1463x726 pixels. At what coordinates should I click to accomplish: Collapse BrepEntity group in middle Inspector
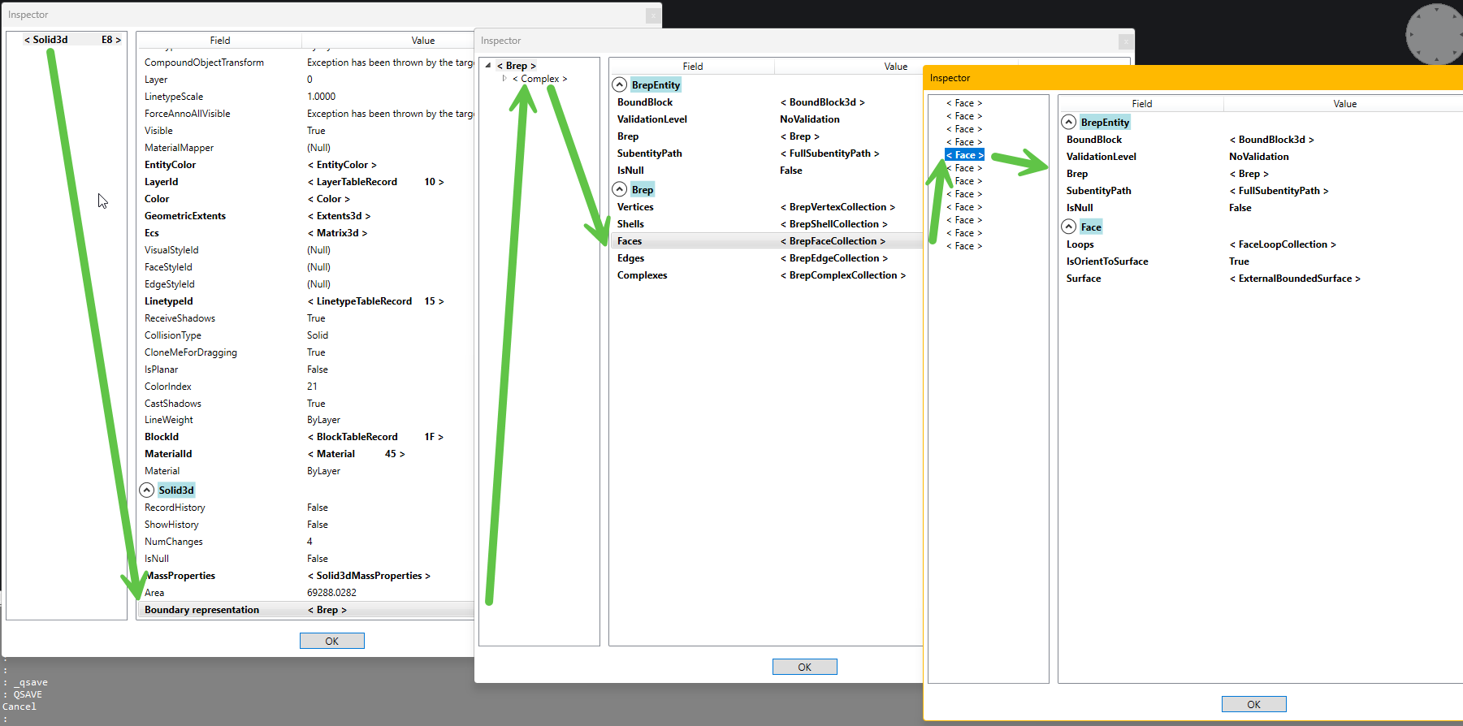620,85
